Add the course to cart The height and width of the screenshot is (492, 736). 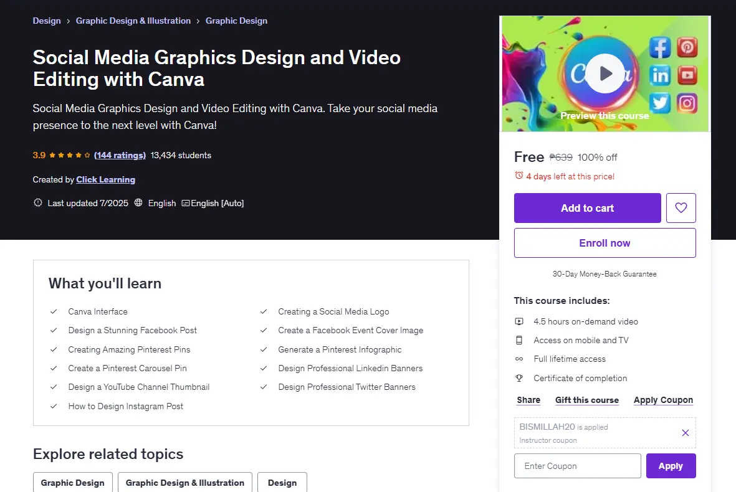tap(587, 208)
